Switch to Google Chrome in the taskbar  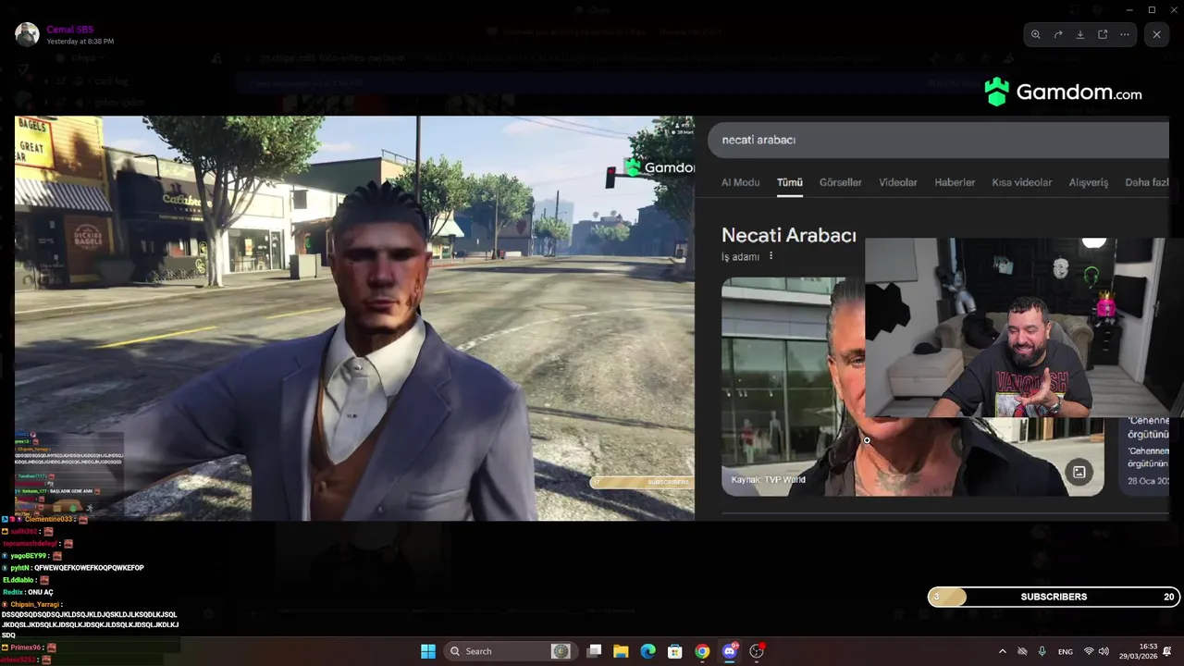(x=702, y=651)
